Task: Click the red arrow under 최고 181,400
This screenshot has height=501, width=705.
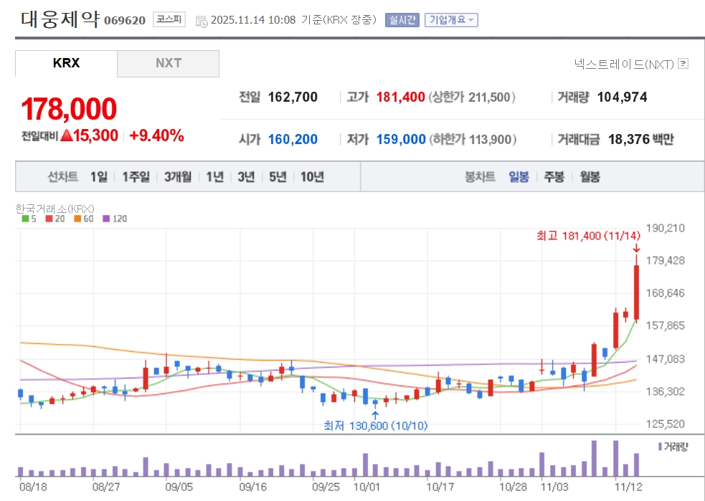Action: click(636, 248)
